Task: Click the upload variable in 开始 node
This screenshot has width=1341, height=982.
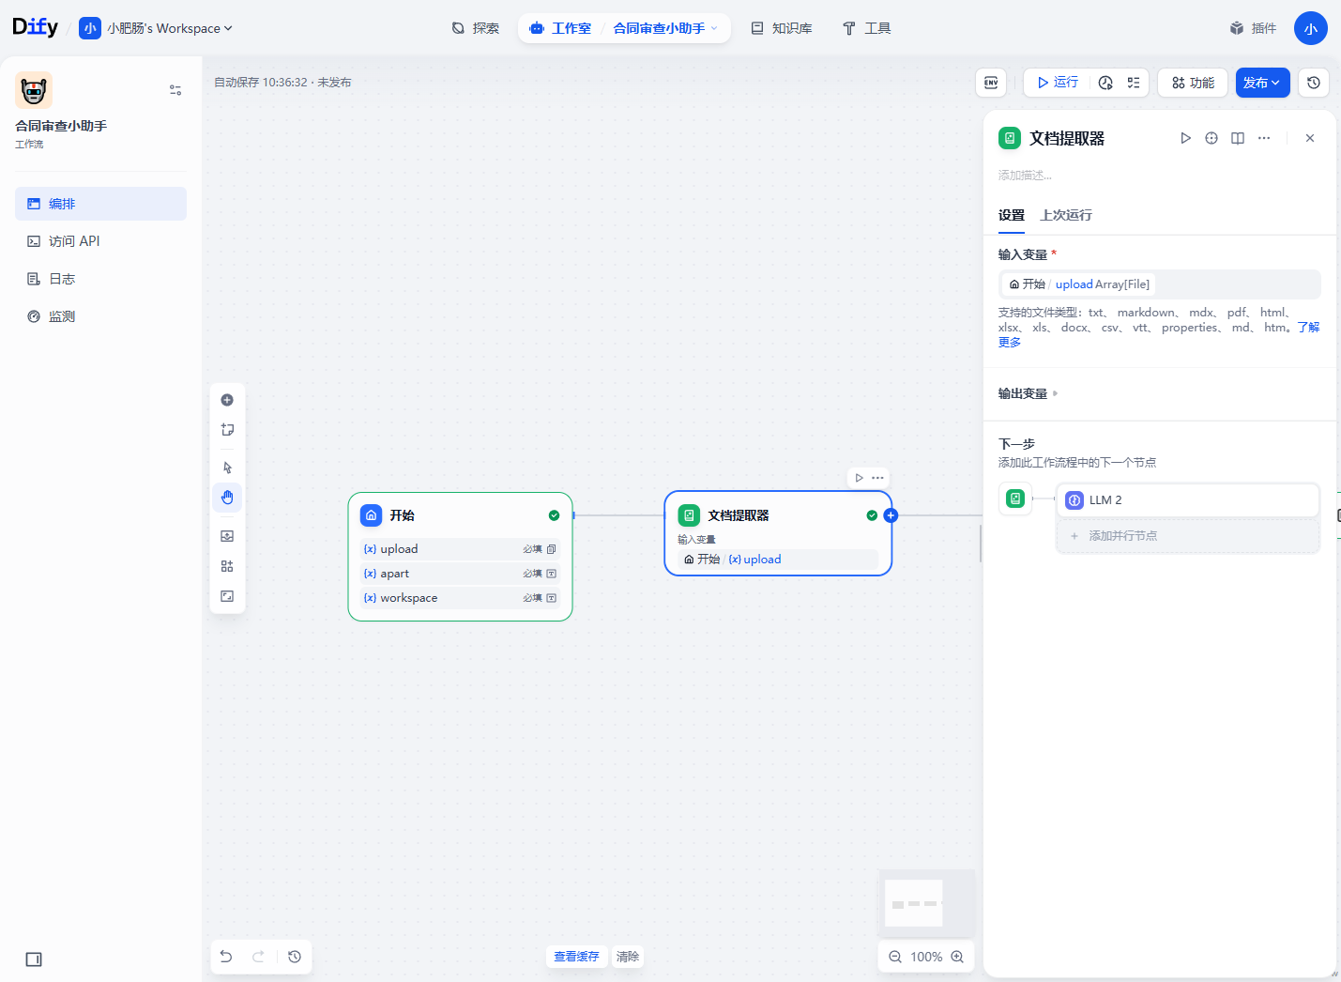Action: [460, 549]
